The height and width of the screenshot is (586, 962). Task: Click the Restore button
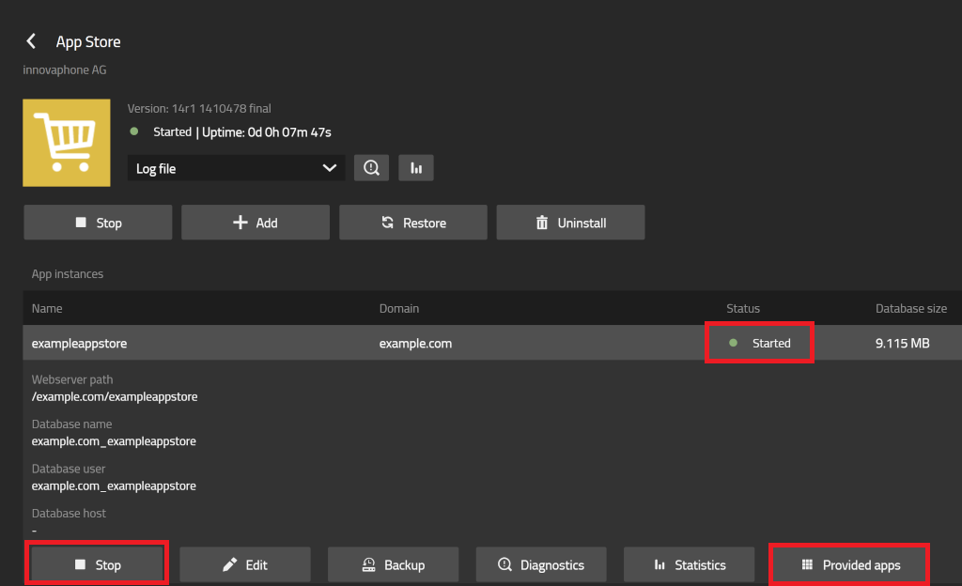(413, 223)
